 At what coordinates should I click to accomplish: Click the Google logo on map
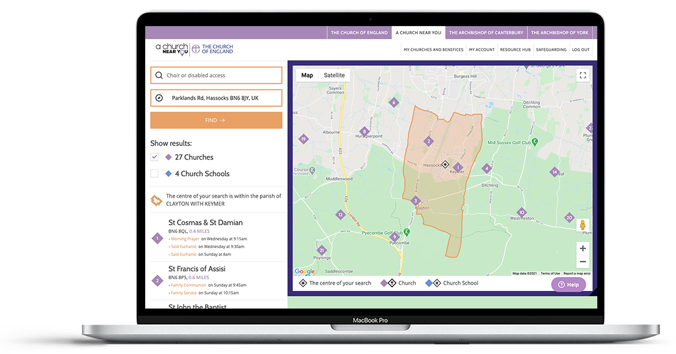pyautogui.click(x=305, y=271)
